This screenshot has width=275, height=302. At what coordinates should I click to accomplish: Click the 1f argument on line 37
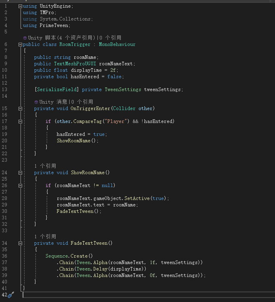(x=153, y=262)
